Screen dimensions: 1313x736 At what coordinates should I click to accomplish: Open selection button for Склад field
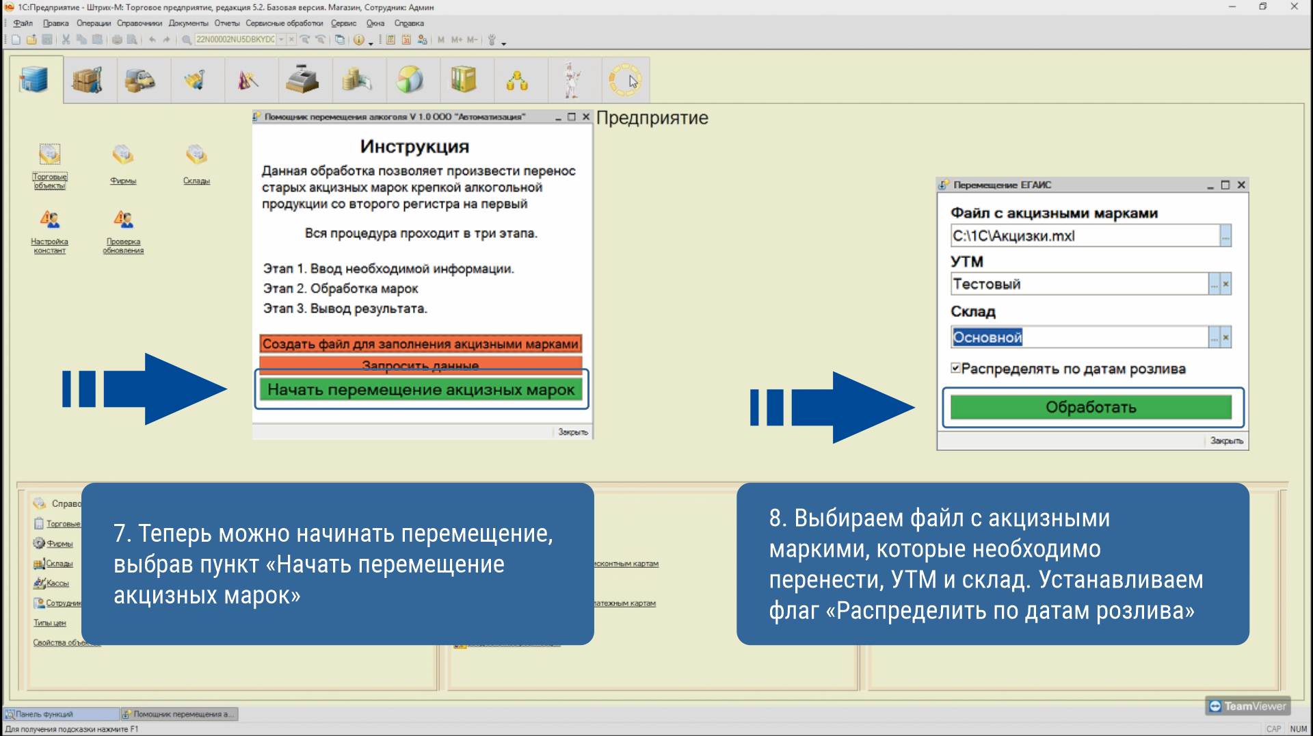pos(1214,337)
